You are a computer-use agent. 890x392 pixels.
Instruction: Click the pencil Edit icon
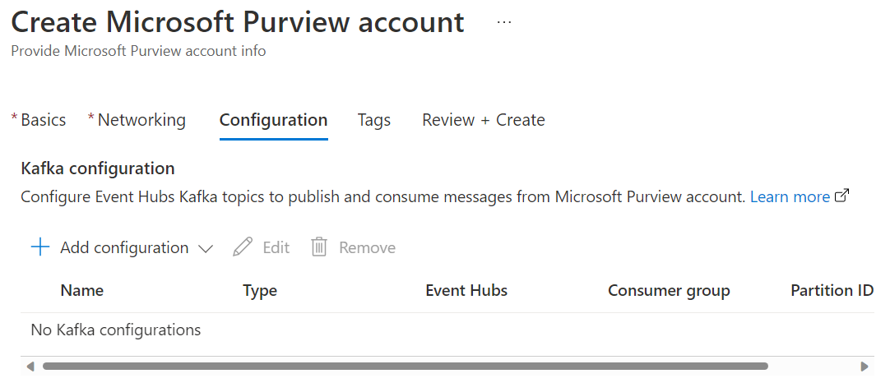click(x=243, y=247)
